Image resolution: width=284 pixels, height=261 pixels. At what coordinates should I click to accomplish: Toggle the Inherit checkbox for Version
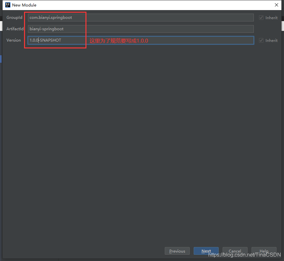[261, 40]
